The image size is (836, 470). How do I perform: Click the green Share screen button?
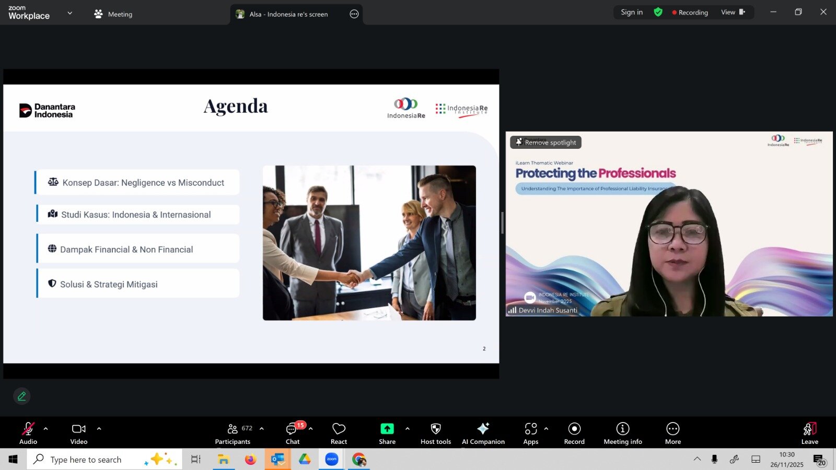click(387, 433)
